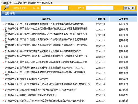Open notice about 济南水务集团 旅游路水厂 project
This screenshot has width=138, height=104.
coord(46,41)
